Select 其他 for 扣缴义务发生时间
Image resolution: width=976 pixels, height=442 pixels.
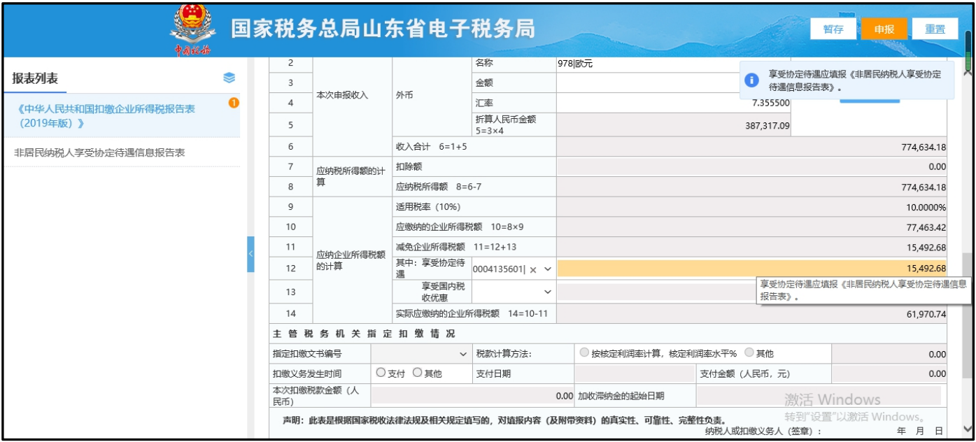coord(418,373)
